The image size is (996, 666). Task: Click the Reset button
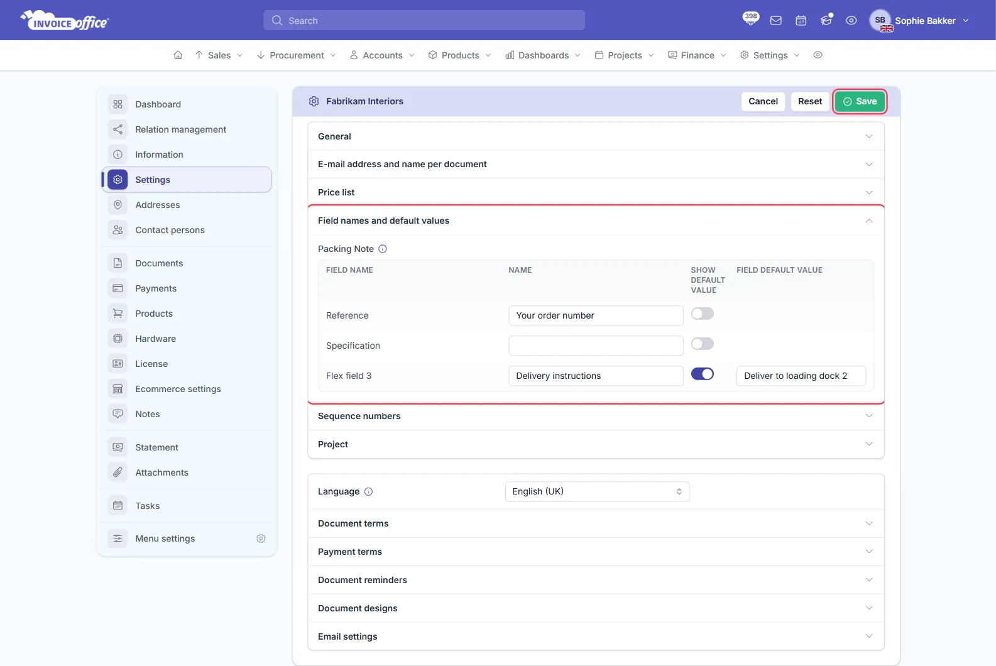pyautogui.click(x=810, y=101)
